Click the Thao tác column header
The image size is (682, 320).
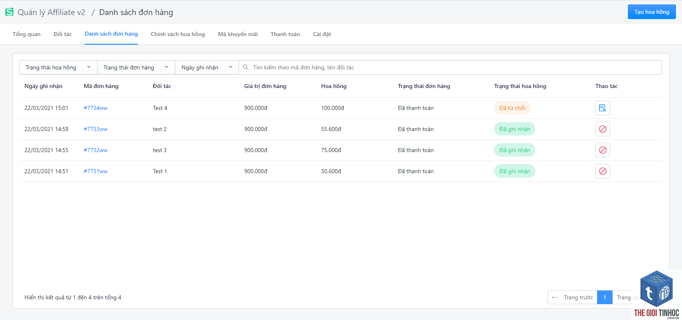coord(606,86)
